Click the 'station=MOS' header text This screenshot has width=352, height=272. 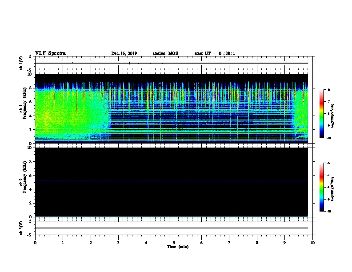tap(165, 53)
